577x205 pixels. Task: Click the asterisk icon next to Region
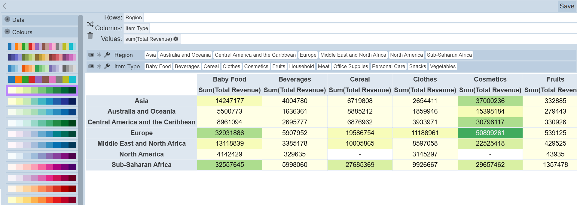[99, 55]
